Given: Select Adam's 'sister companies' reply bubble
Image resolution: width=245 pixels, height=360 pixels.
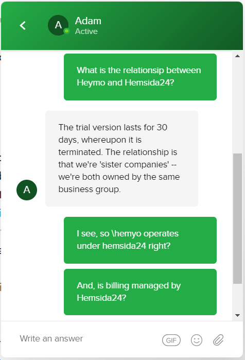Looking at the screenshot, I should (121, 159).
